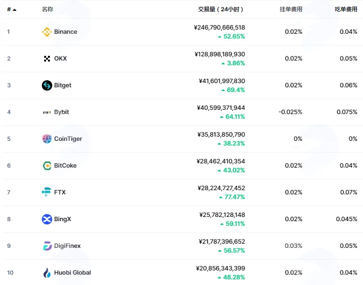The image size is (363, 285).
Task: Select Binance's 24h volume value
Action: coord(219,28)
